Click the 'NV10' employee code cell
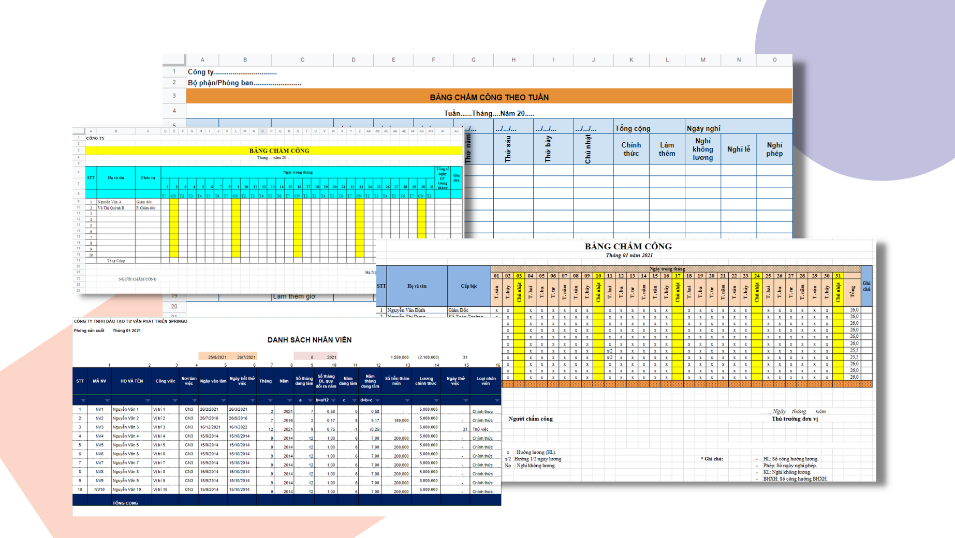This screenshot has height=538, width=955. (99, 489)
